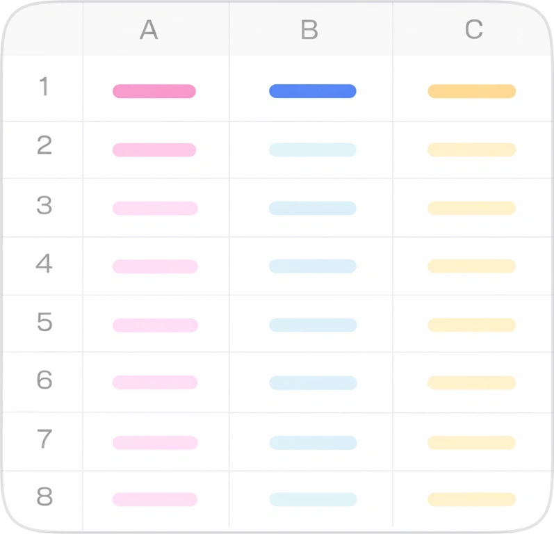
Task: Select cell C7 in the yellow column
Action: 471,442
